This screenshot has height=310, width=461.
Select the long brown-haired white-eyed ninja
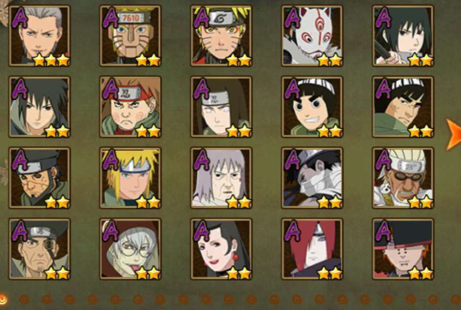coord(221,107)
